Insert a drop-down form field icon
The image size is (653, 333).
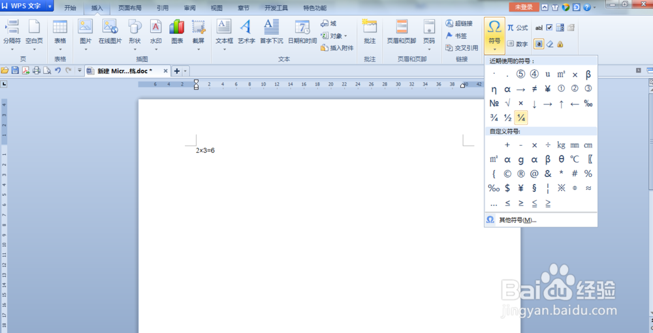coord(560,28)
